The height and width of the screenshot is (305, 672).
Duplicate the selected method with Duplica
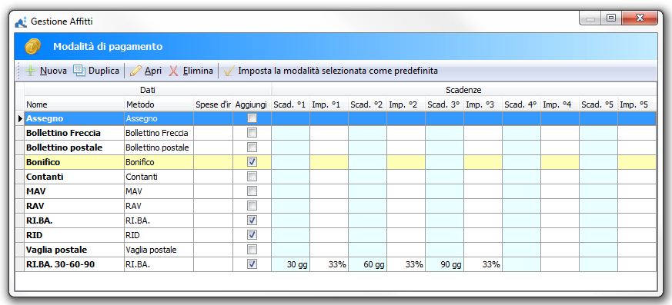point(96,71)
